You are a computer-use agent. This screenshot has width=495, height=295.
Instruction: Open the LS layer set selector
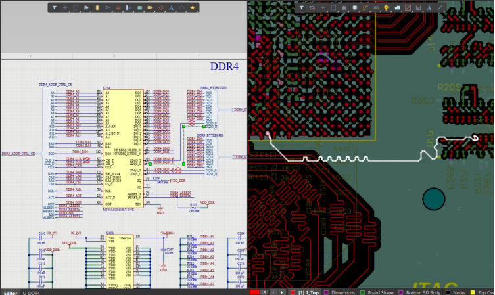264,292
